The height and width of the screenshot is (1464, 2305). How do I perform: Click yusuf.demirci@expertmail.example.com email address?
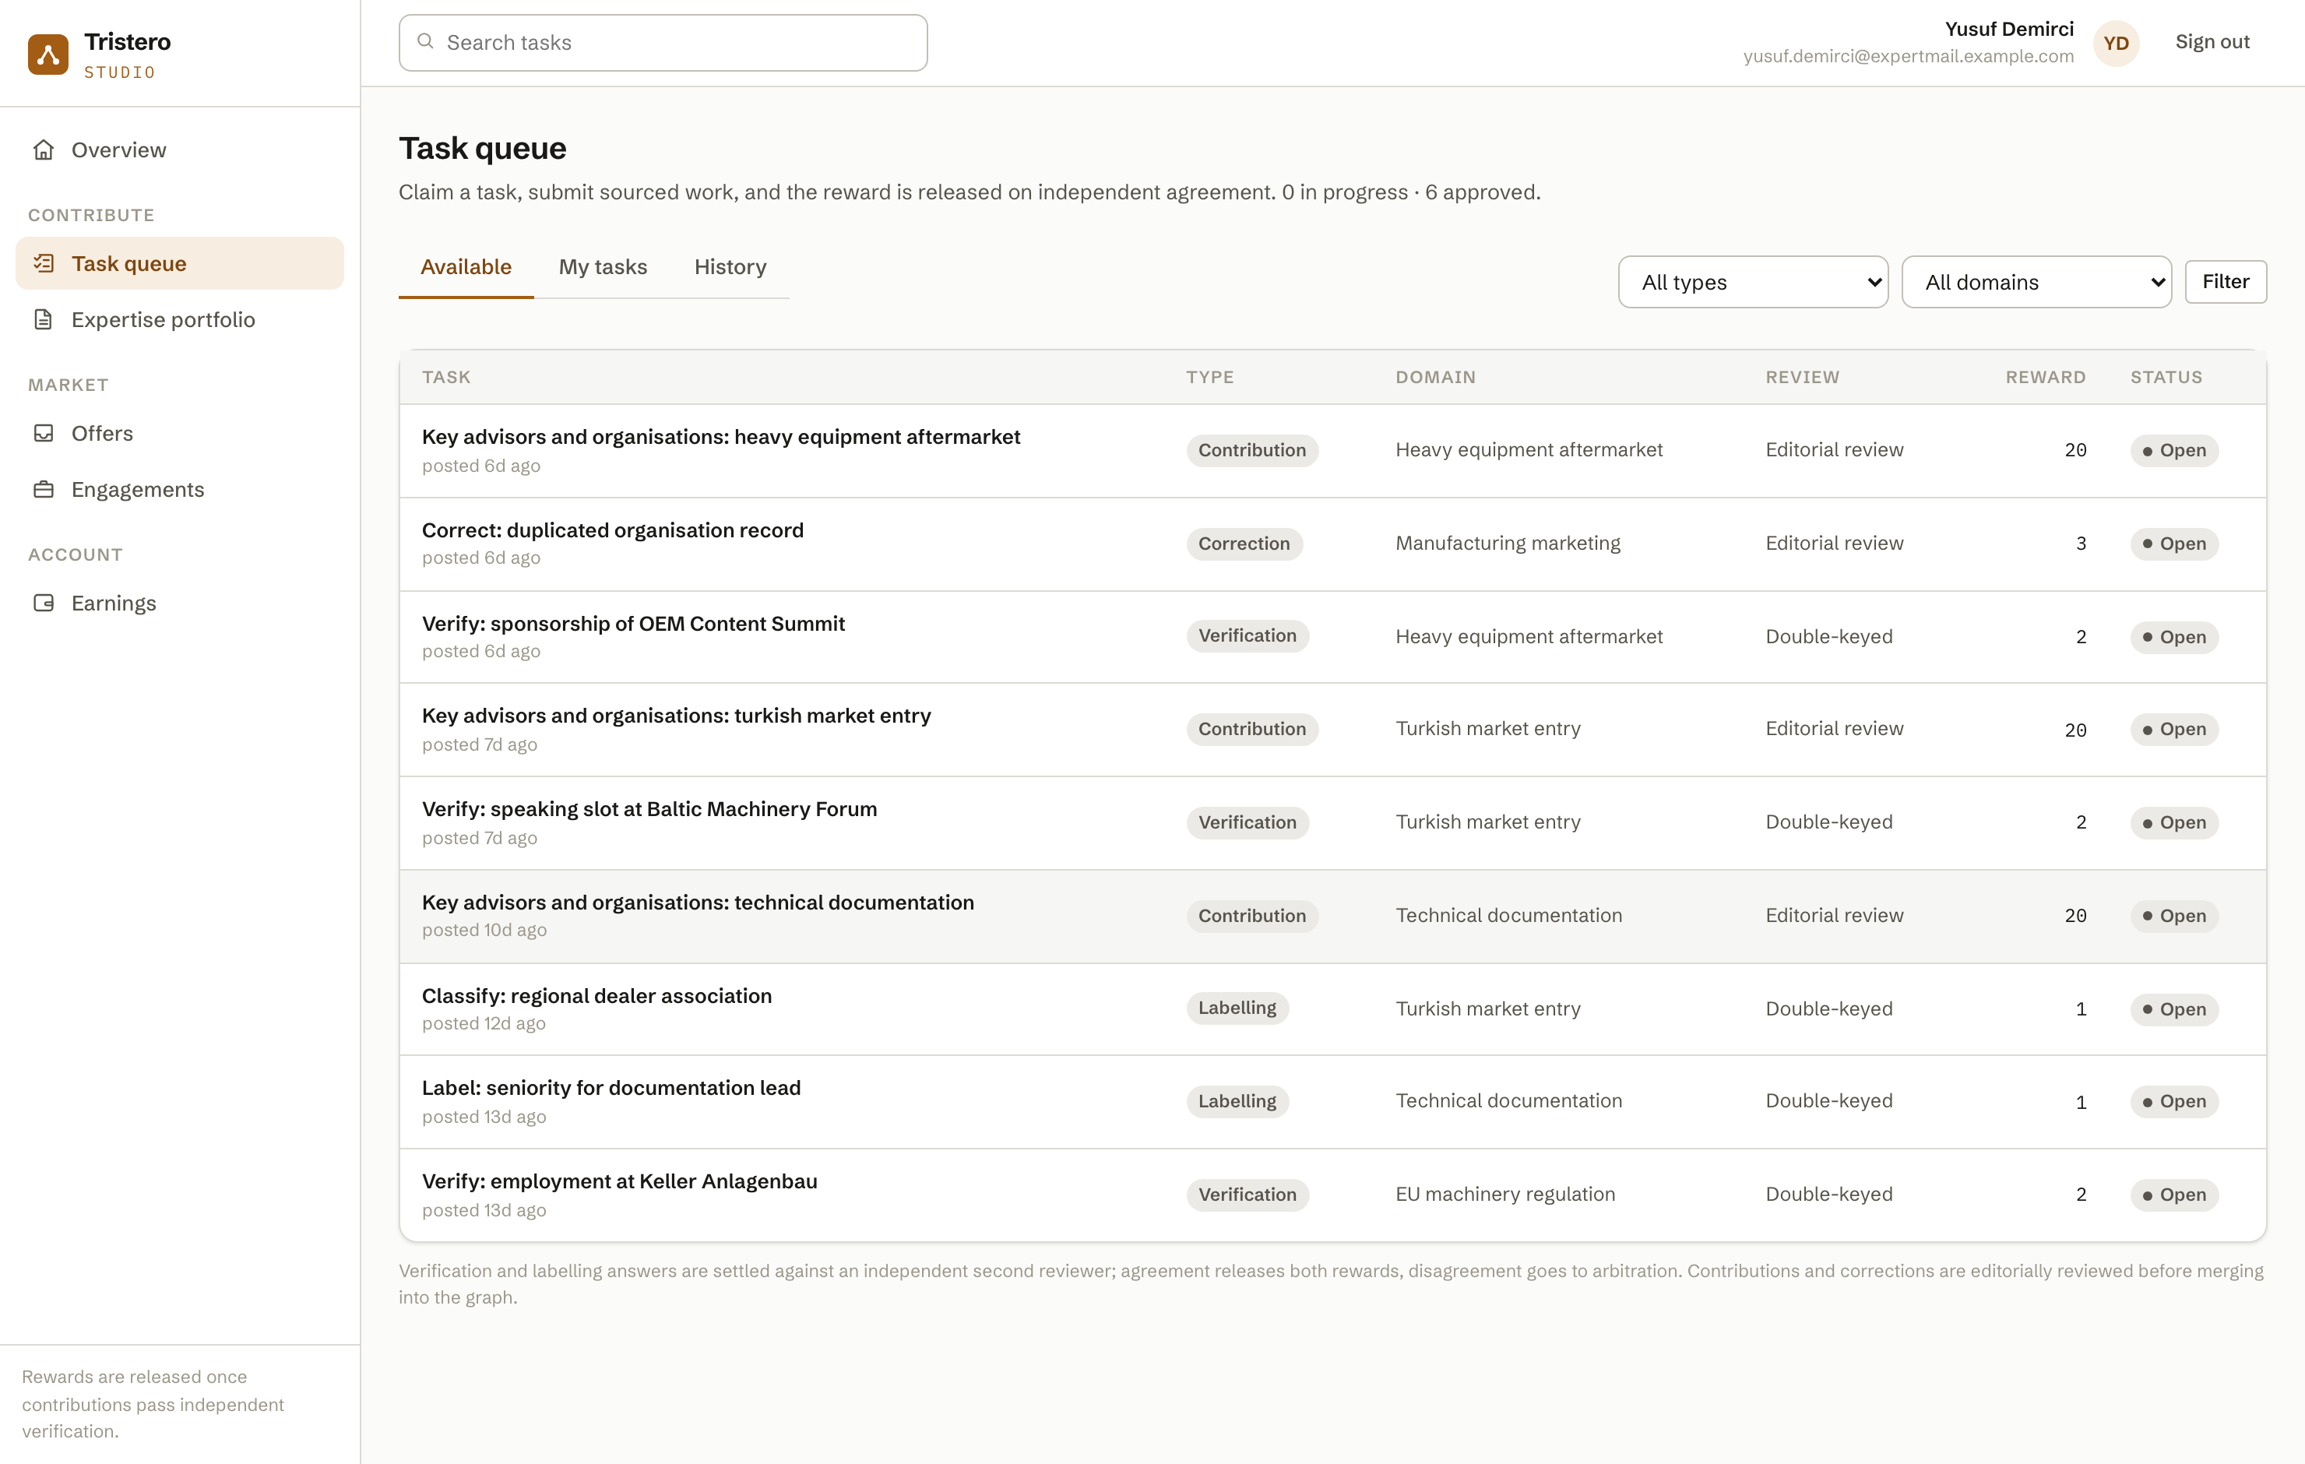1909,57
